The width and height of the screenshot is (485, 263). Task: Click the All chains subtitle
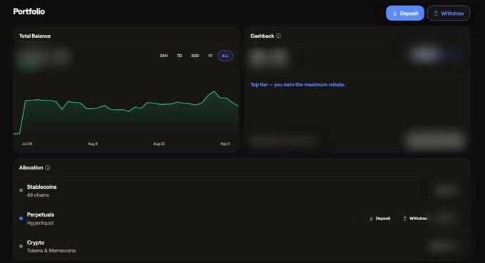pos(38,195)
